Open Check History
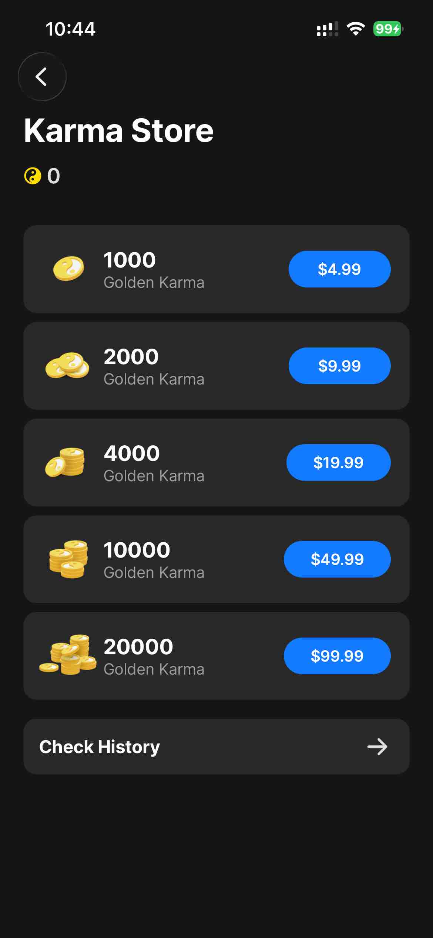The height and width of the screenshot is (938, 433). 100,746
